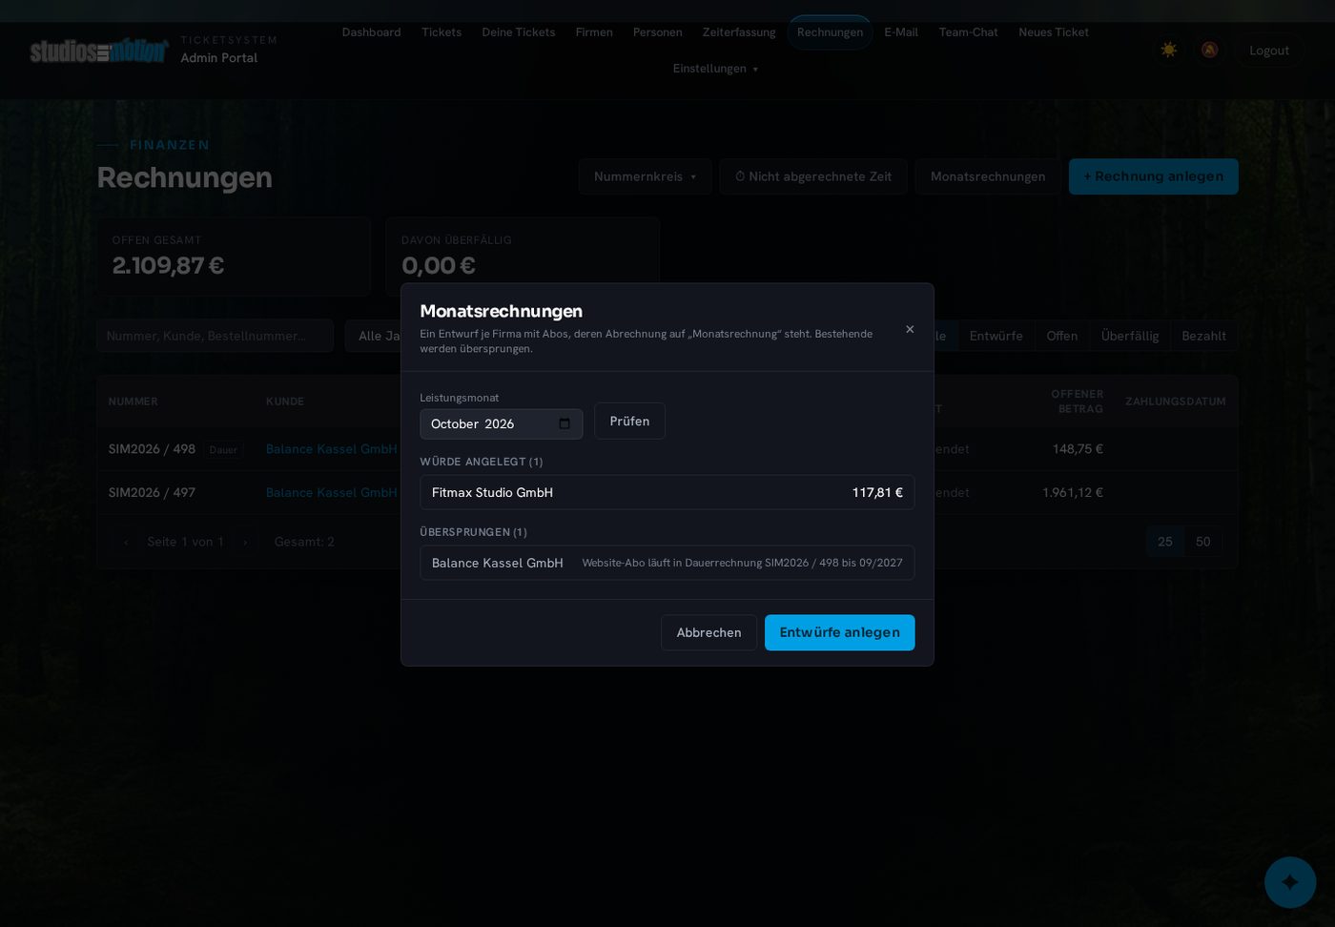
Task: Show only Offen invoices
Action: pos(1061,336)
